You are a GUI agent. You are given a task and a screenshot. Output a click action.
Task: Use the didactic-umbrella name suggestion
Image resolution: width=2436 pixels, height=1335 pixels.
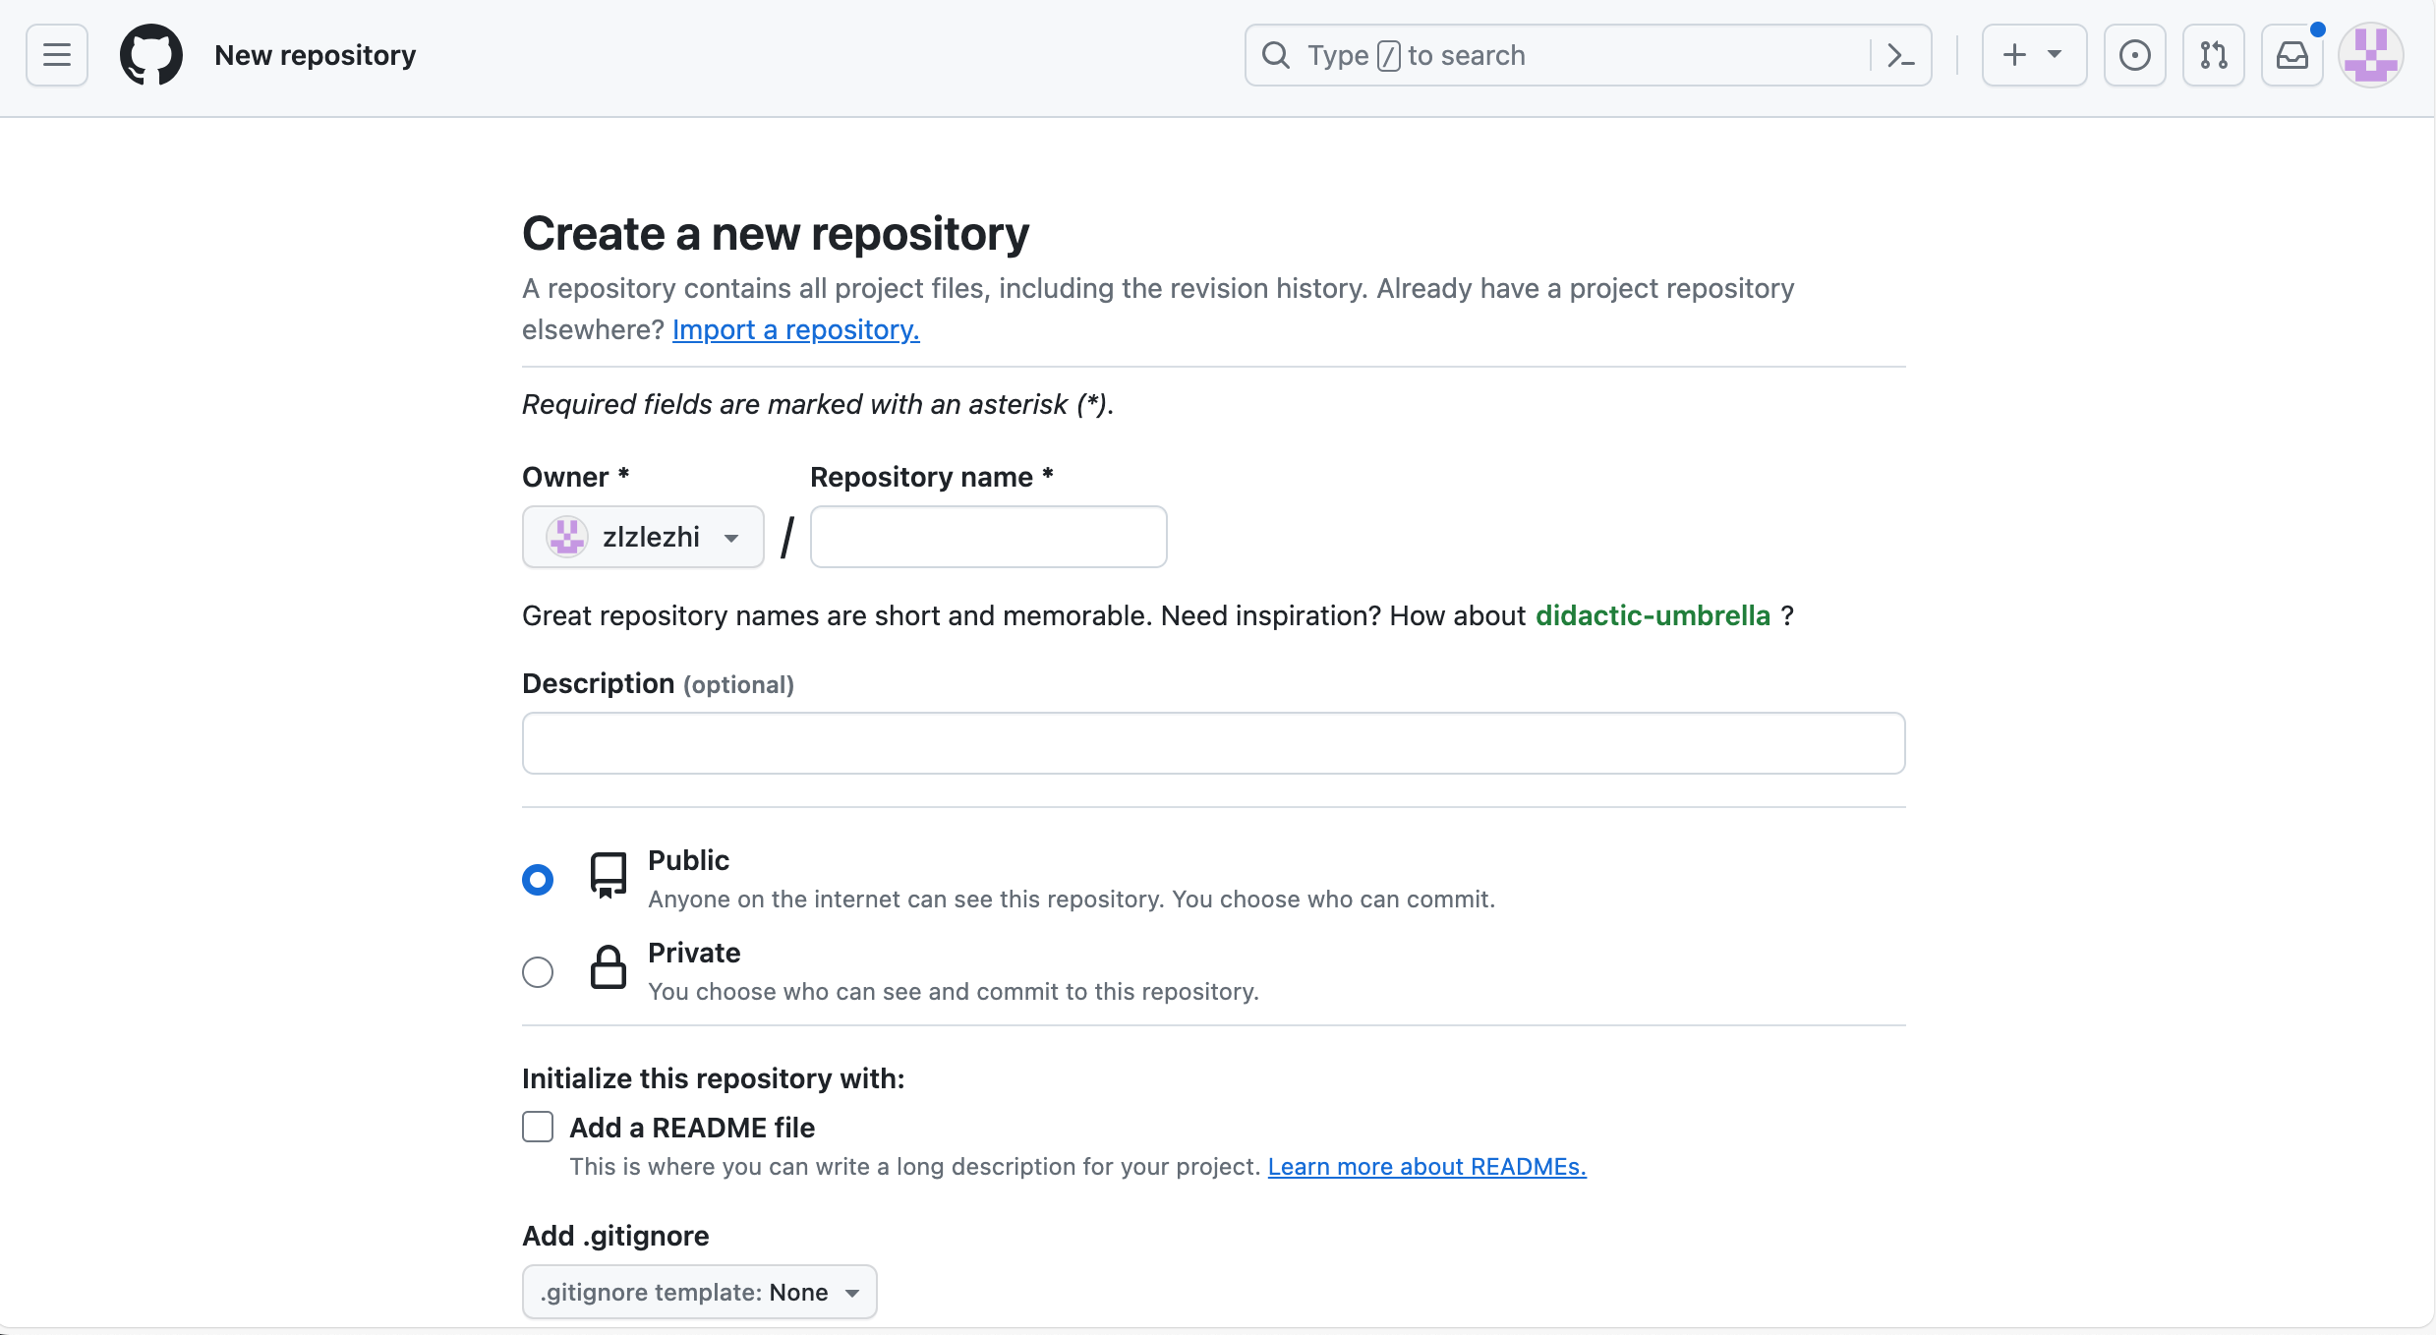point(1653,615)
